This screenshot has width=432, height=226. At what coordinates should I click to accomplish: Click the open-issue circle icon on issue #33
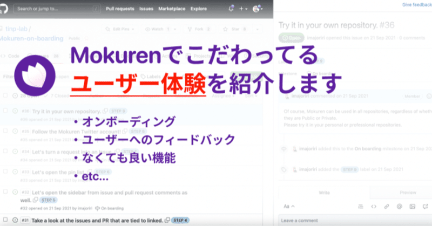click(15, 172)
